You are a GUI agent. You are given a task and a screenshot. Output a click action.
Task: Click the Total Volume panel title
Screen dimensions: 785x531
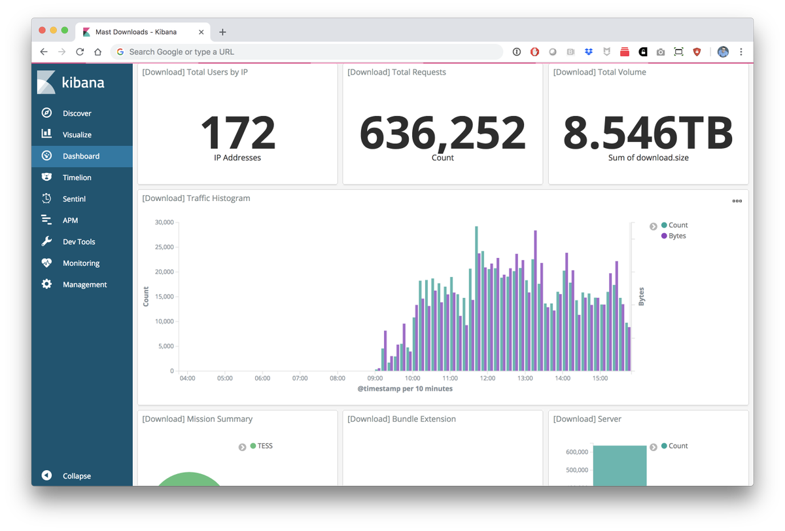(599, 72)
